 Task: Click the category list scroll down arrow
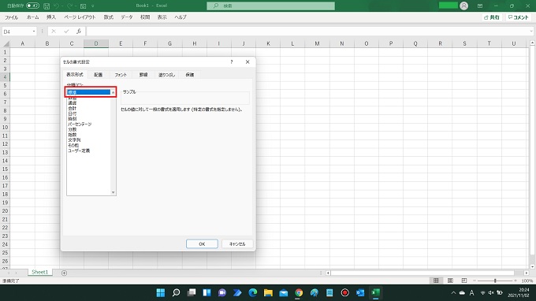[114, 193]
